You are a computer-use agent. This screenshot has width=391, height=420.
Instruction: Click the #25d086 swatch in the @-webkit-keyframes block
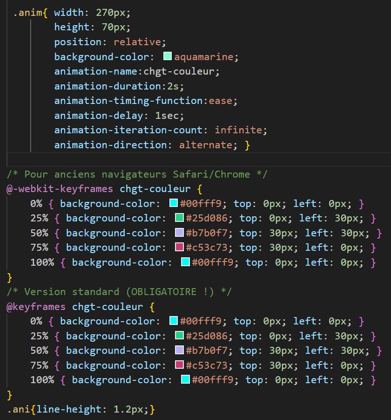tap(180, 218)
